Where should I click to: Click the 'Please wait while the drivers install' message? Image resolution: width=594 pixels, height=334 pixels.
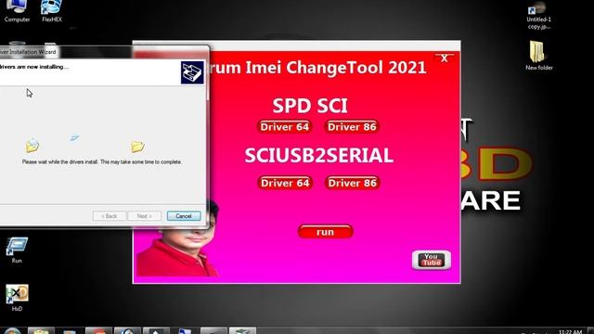(x=102, y=161)
